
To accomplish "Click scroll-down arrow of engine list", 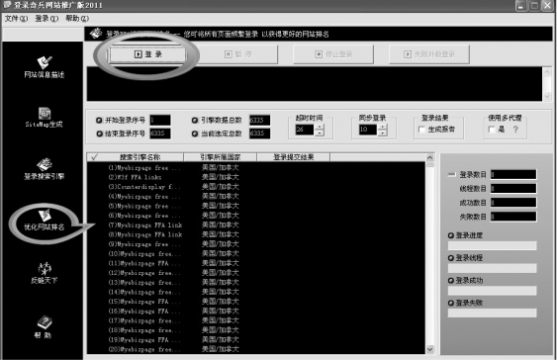I will pos(429,349).
